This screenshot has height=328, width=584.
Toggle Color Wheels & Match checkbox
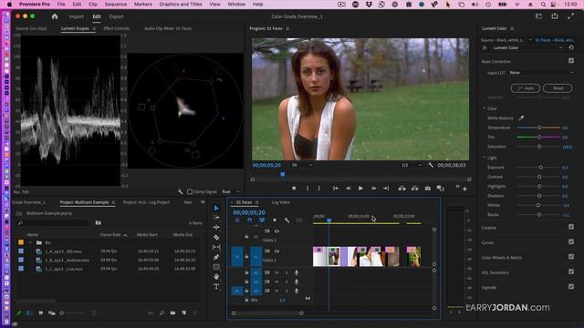click(x=571, y=257)
